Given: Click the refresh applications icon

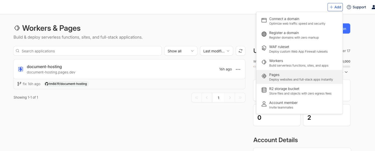Looking at the screenshot, I should pyautogui.click(x=241, y=51).
